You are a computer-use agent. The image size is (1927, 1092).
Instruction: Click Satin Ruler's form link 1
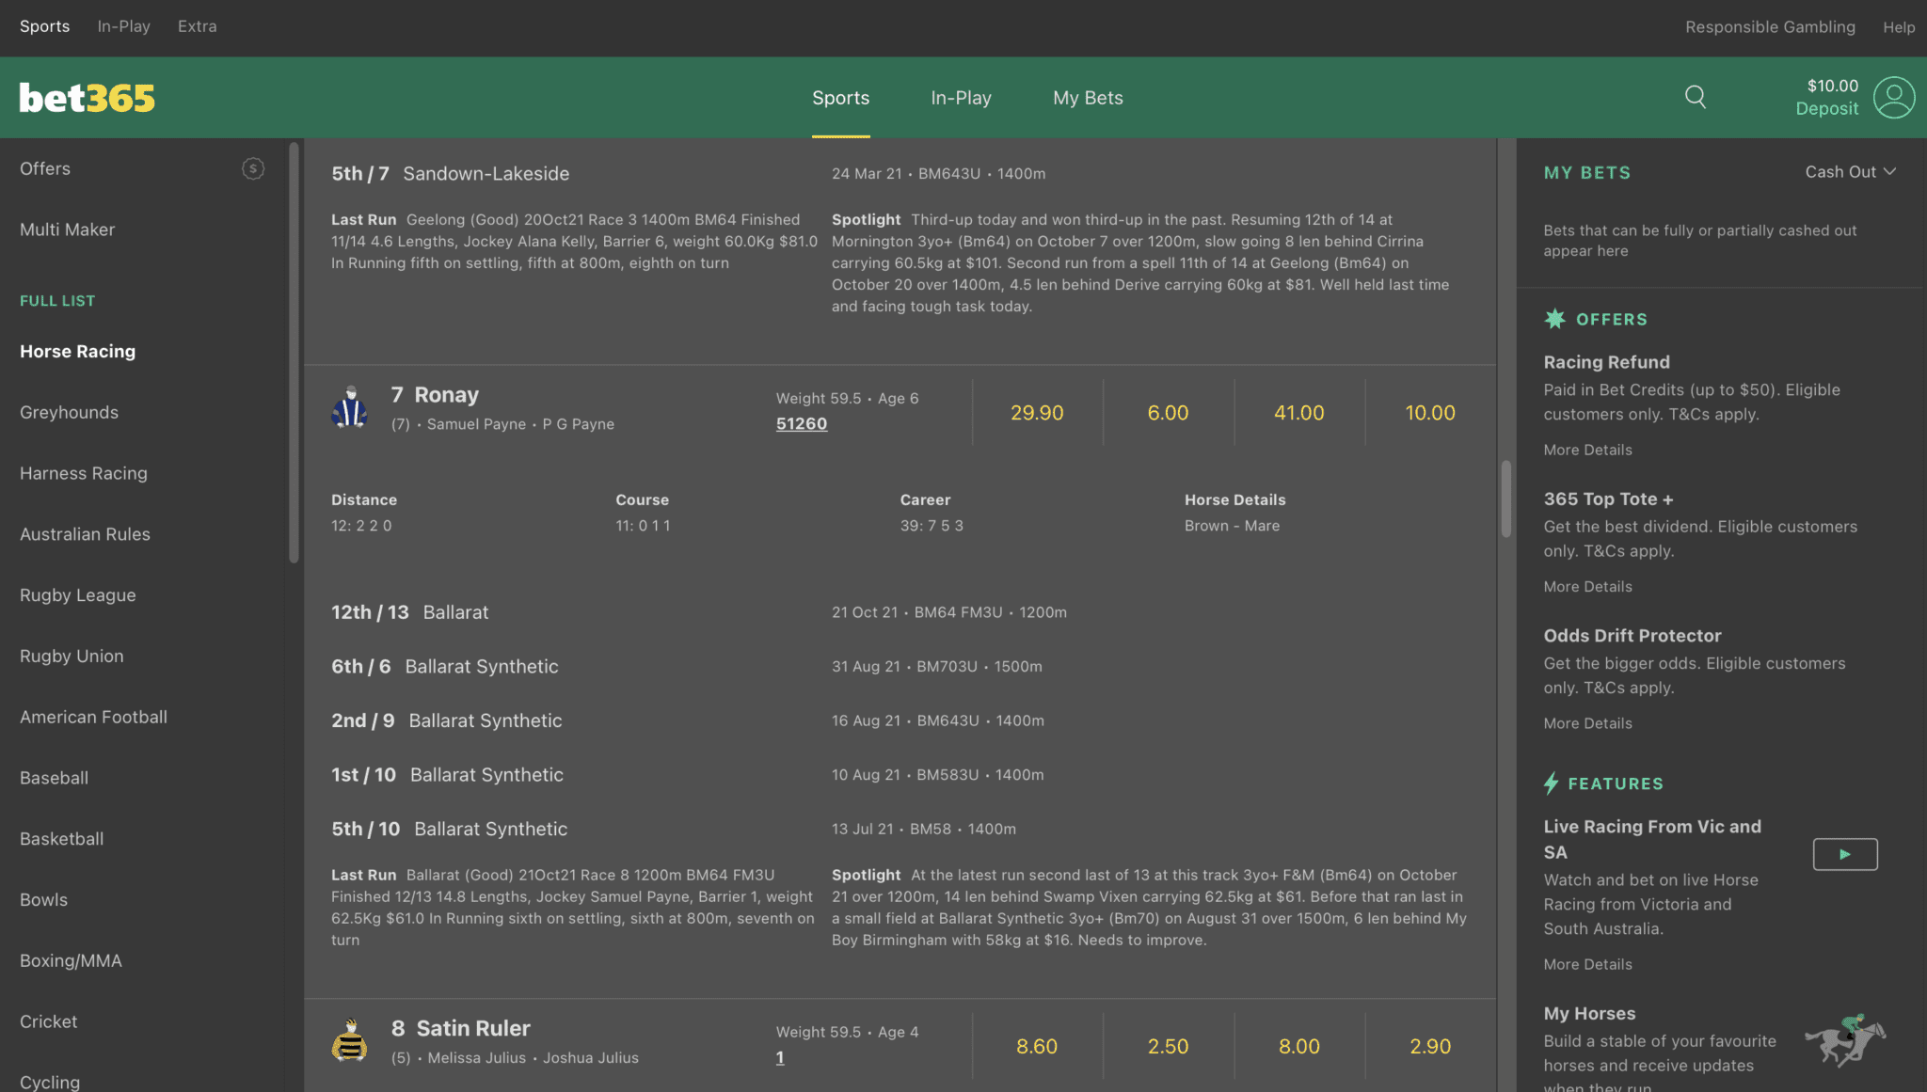tap(780, 1058)
